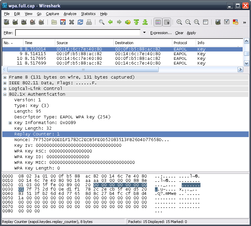251x226 pixels.
Task: Open a capture file folder icon
Action: (54, 22)
